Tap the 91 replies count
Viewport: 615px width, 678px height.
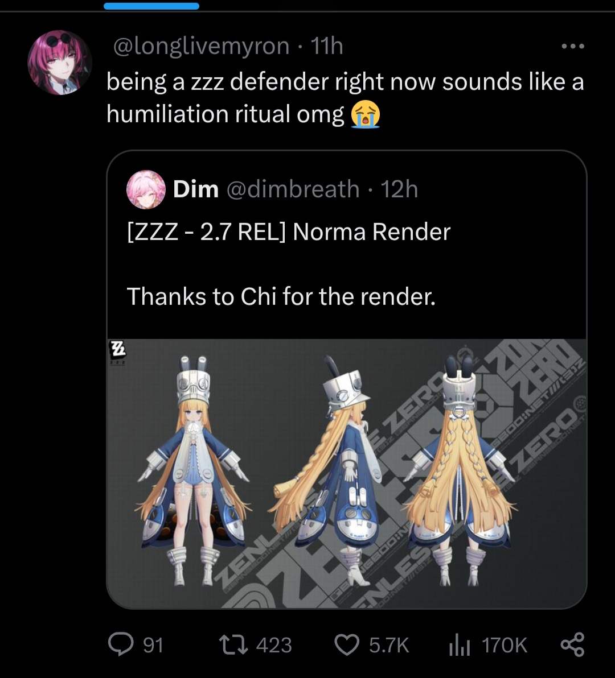(x=153, y=645)
